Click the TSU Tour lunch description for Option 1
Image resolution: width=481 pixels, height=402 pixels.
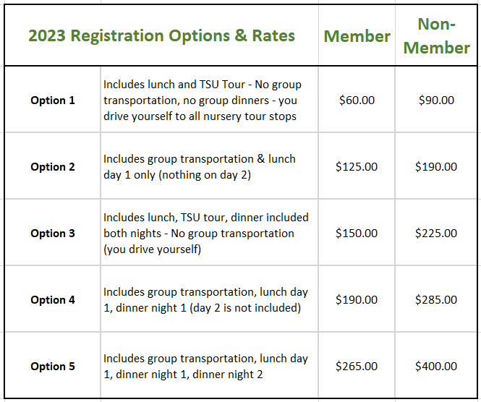(203, 100)
